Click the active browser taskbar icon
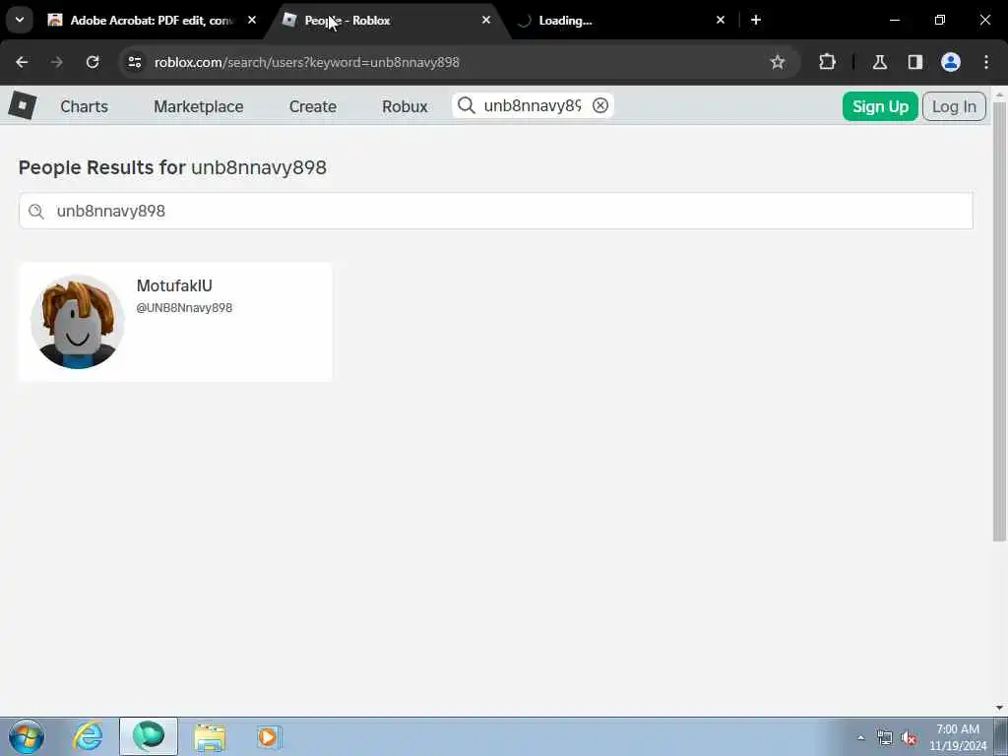This screenshot has height=756, width=1008. [149, 736]
